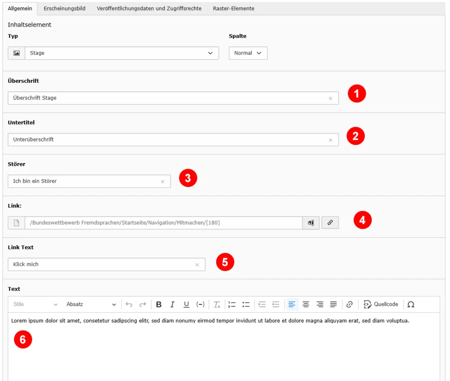Viewport: 450px width, 381px height.
Task: Click the underline icon
Action: 186,304
